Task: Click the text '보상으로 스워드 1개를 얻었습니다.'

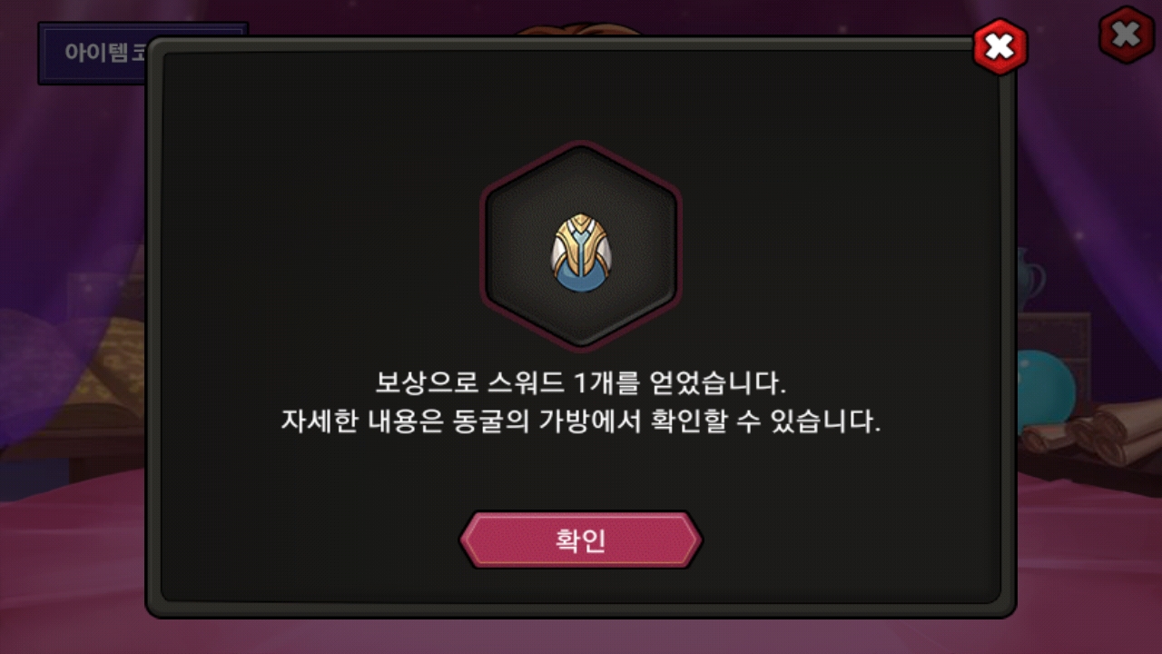Action: pyautogui.click(x=581, y=381)
